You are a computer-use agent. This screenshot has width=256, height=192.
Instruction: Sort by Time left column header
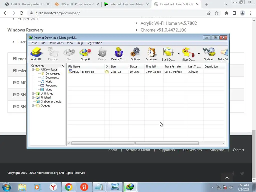pos(154,66)
